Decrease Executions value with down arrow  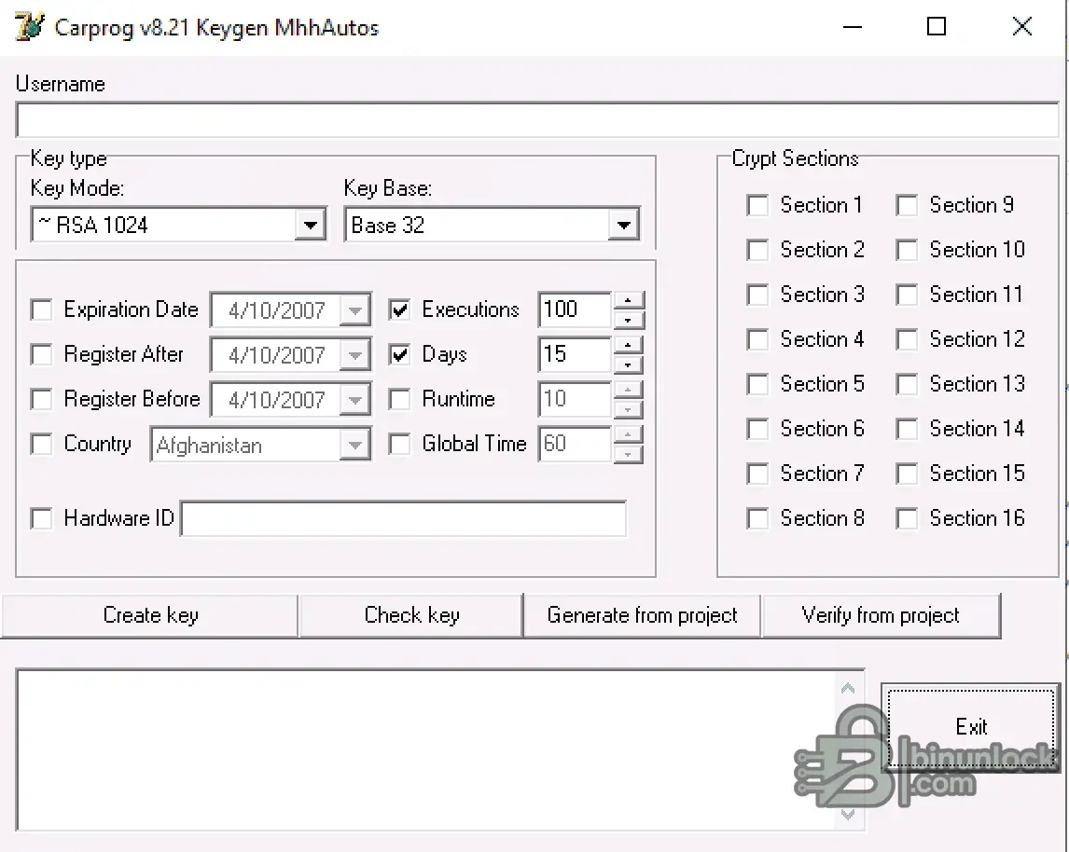click(631, 319)
